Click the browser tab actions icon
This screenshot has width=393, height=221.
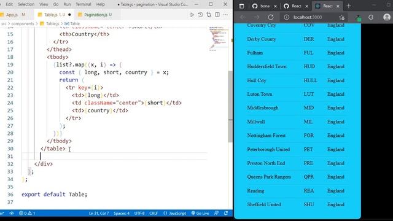point(241,6)
